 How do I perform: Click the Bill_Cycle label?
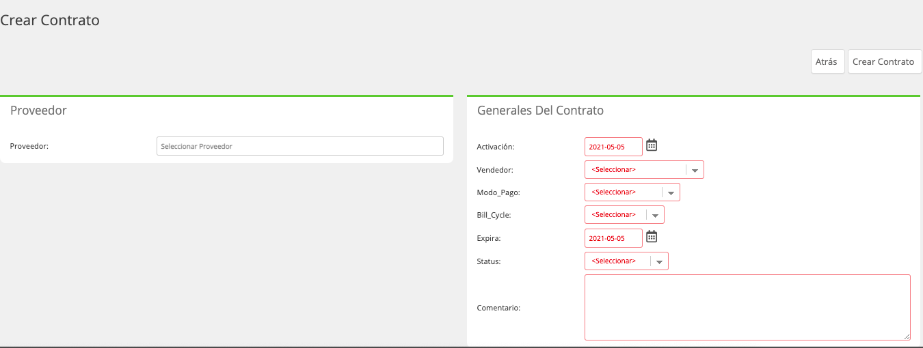(494, 215)
